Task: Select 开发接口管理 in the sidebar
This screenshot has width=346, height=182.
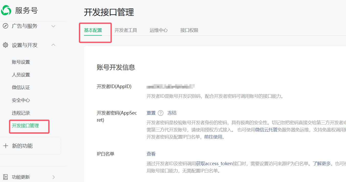Action: coord(26,126)
